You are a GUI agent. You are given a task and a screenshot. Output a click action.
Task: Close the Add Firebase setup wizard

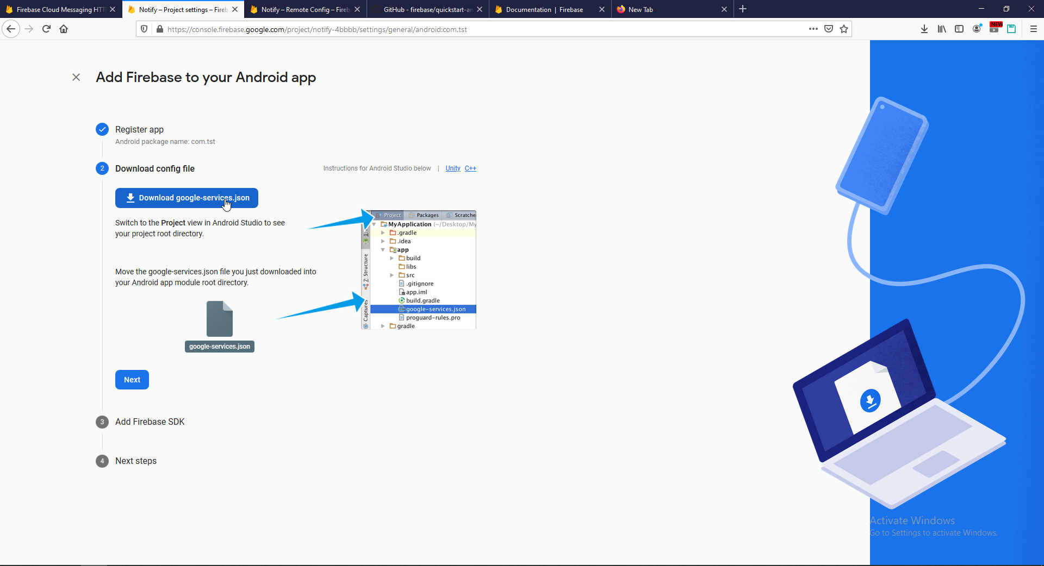76,77
